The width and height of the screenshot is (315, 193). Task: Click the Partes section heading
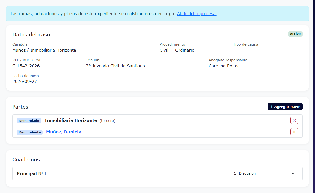point(20,107)
